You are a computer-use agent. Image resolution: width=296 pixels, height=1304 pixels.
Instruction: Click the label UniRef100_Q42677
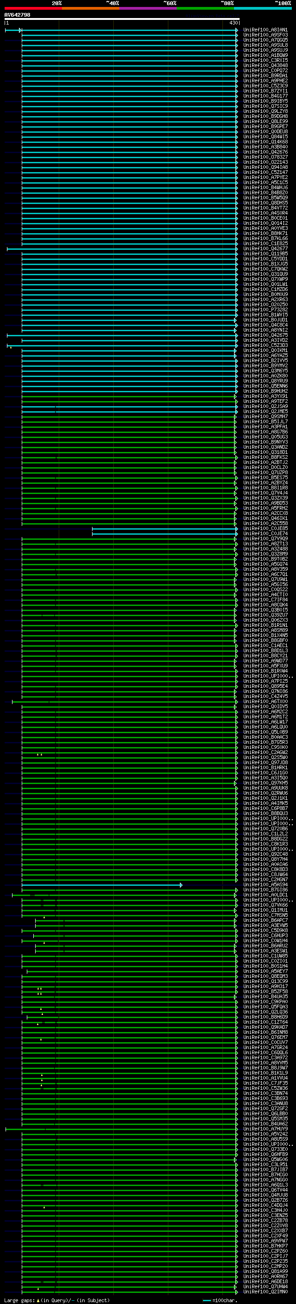265,248
